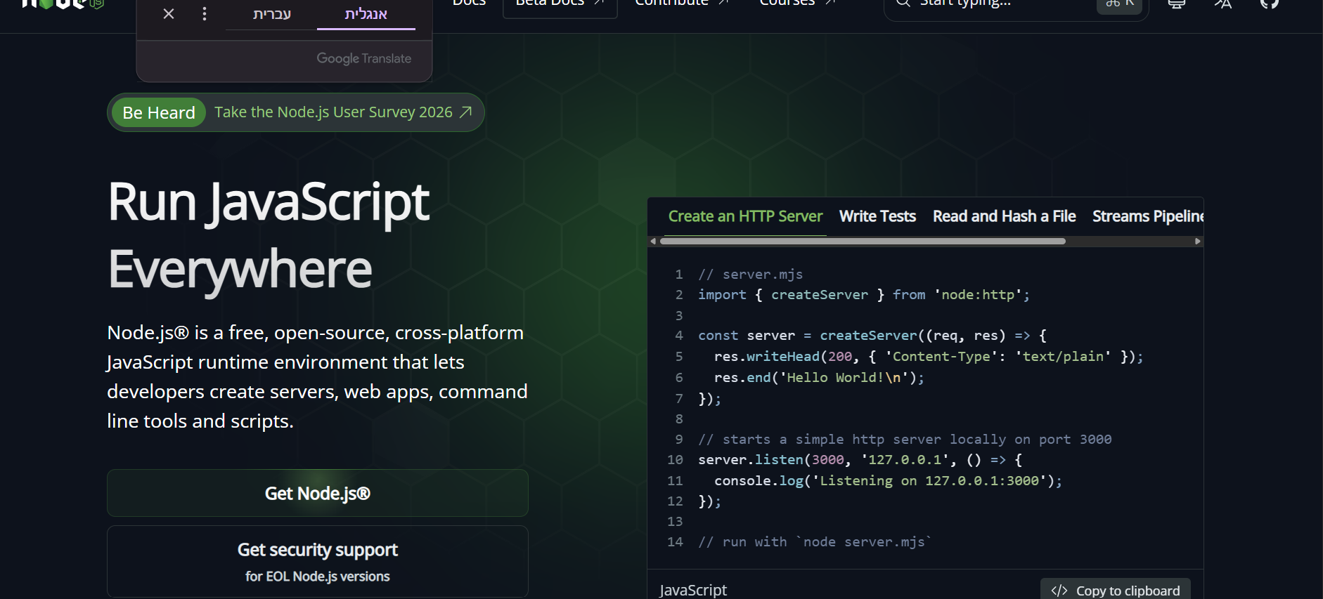Open the translate options three-dot menu

click(205, 13)
